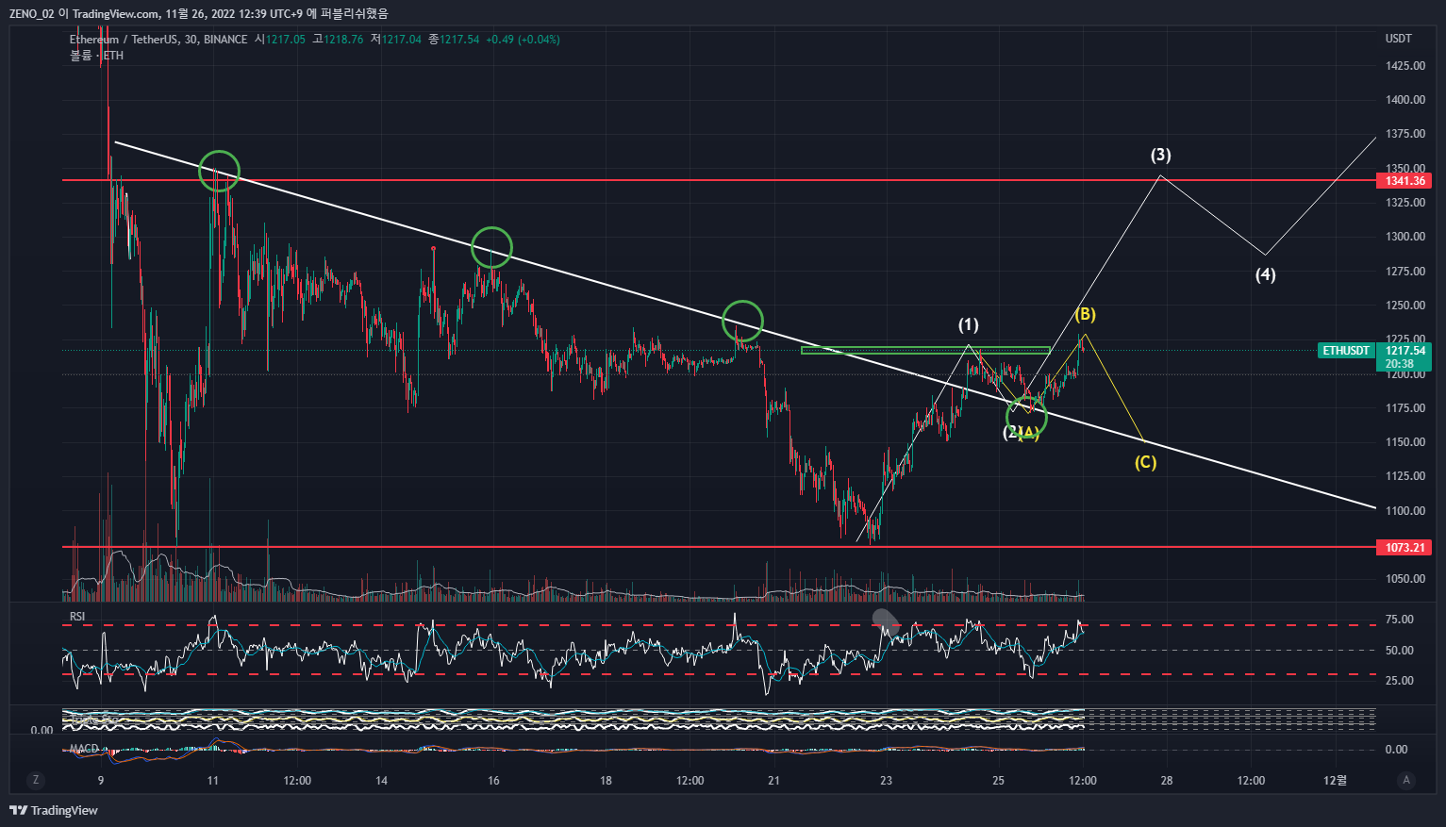The height and width of the screenshot is (827, 1446).
Task: Click the date label 28 on the time axis
Action: [x=1167, y=781]
